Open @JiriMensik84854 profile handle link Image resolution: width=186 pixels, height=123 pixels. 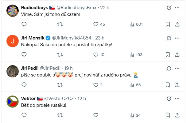[72, 38]
